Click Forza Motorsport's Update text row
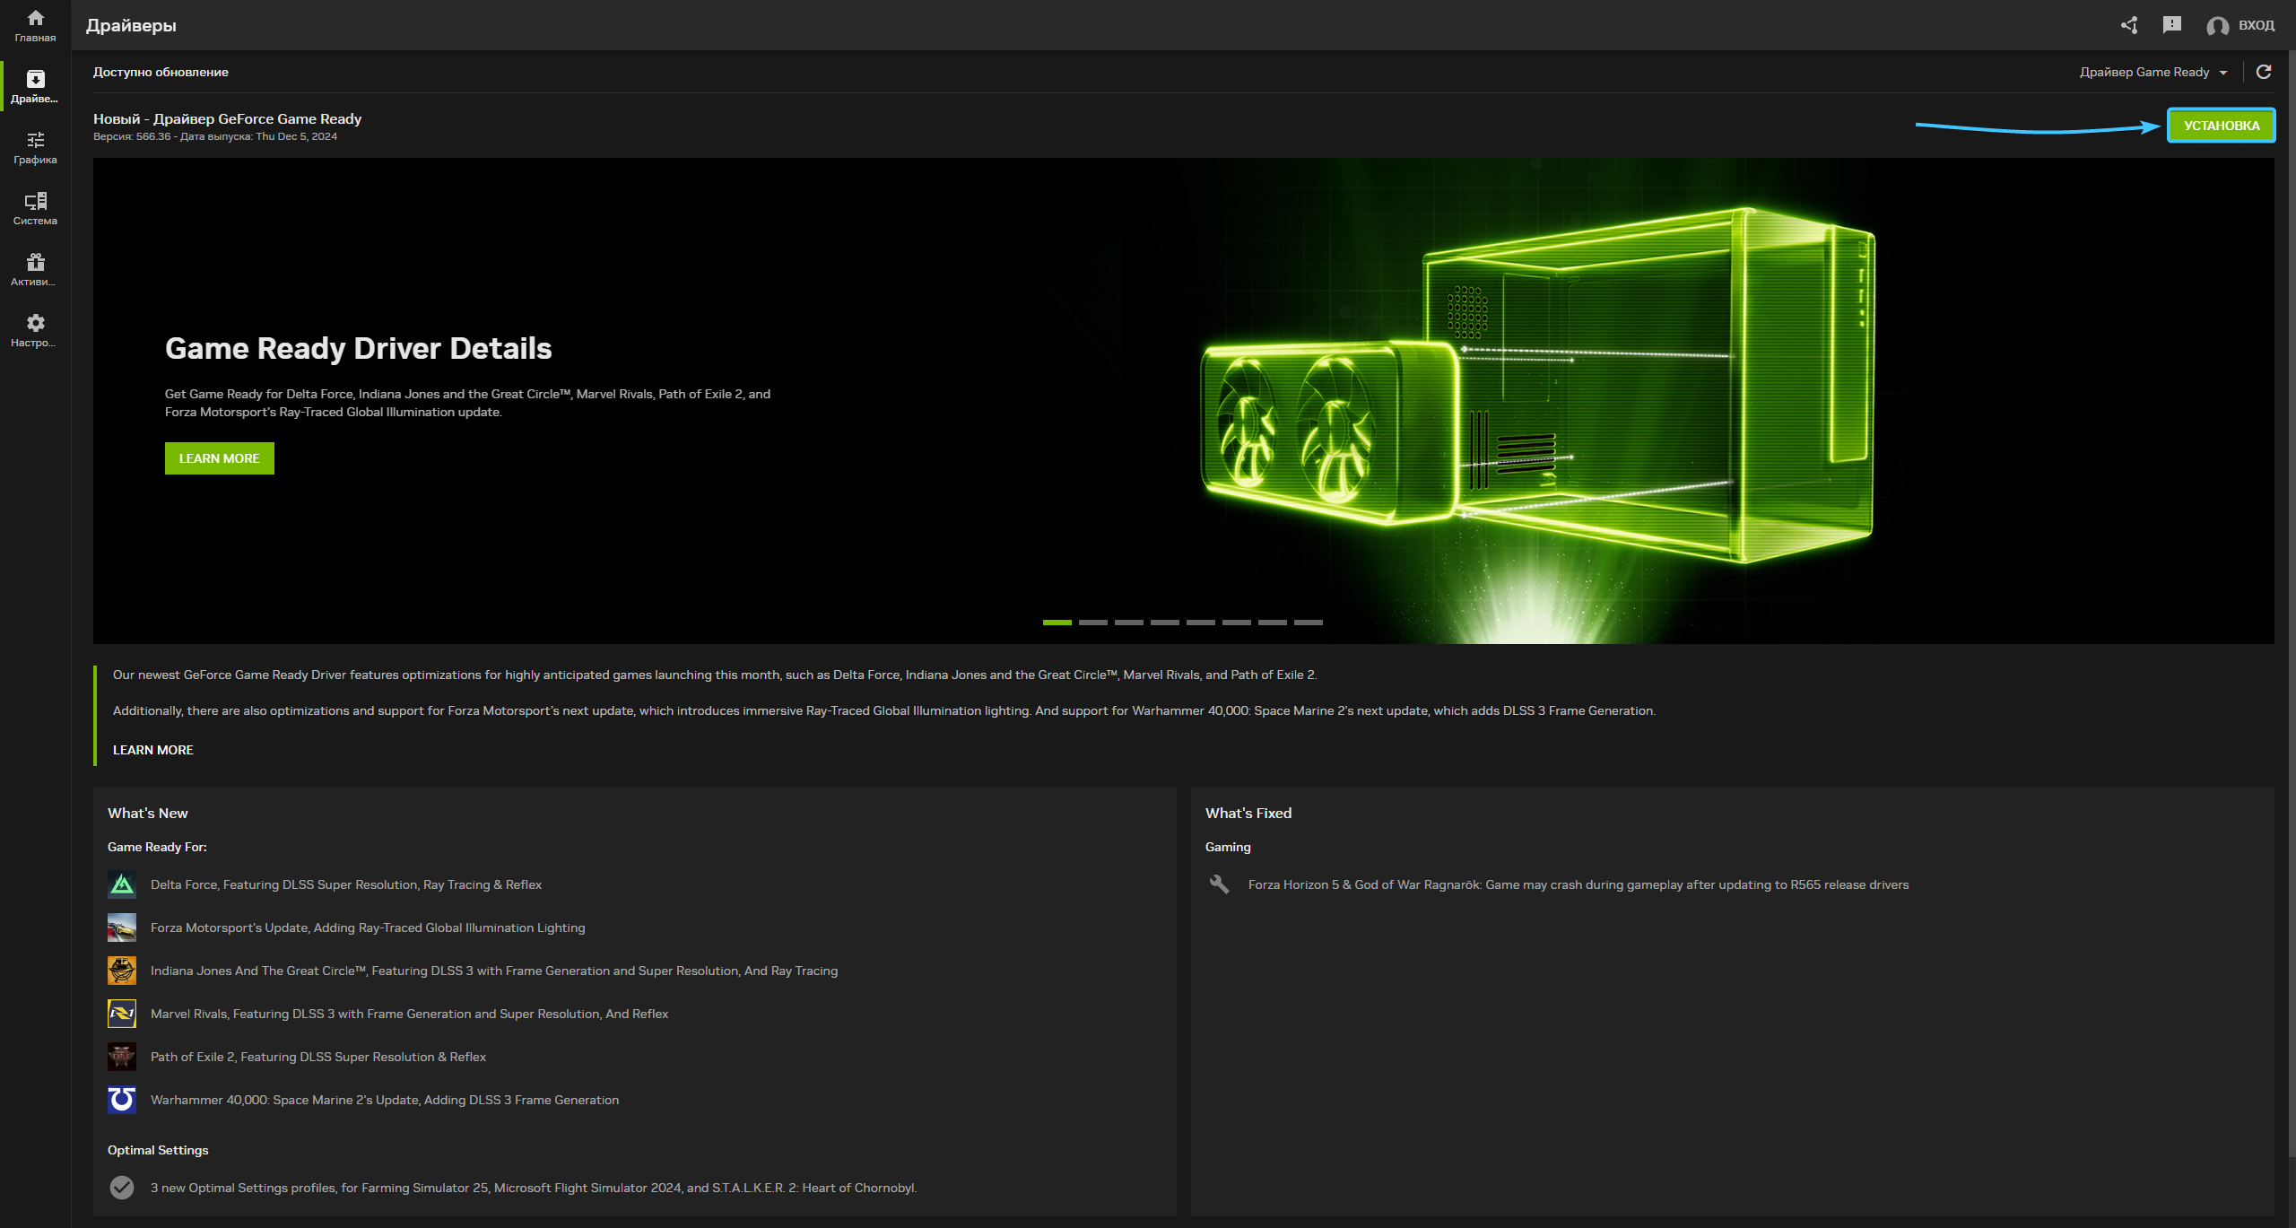Viewport: 2296px width, 1228px height. click(x=368, y=928)
